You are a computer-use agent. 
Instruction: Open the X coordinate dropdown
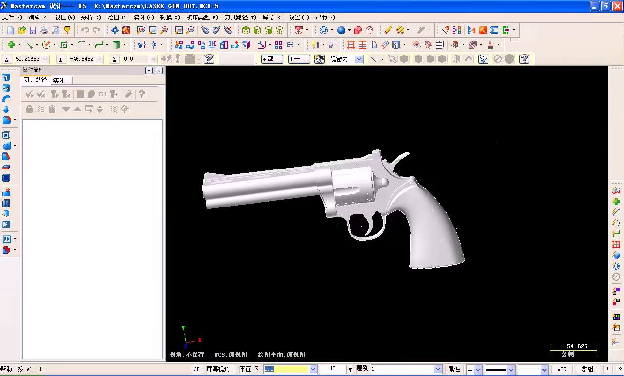click(46, 59)
